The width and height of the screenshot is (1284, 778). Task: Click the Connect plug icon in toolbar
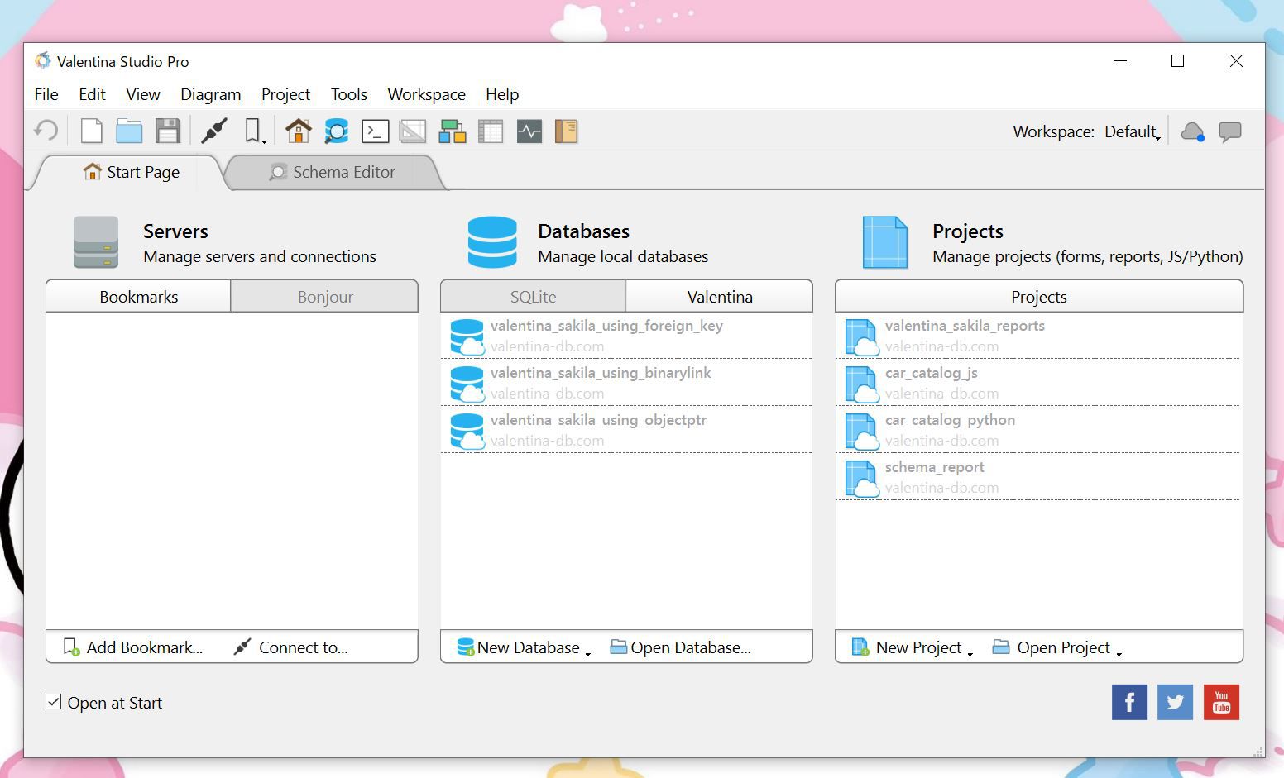point(214,131)
